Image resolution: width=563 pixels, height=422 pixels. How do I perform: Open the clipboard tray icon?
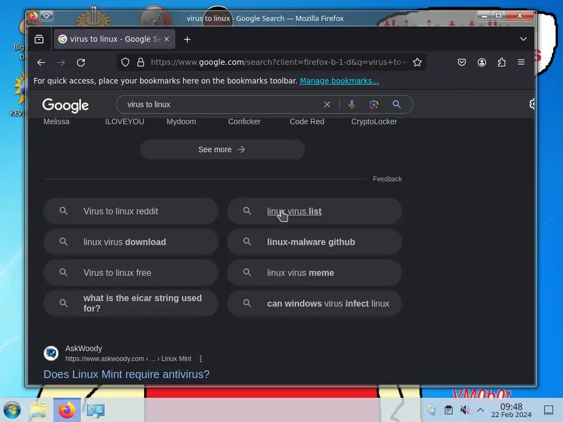click(449, 410)
